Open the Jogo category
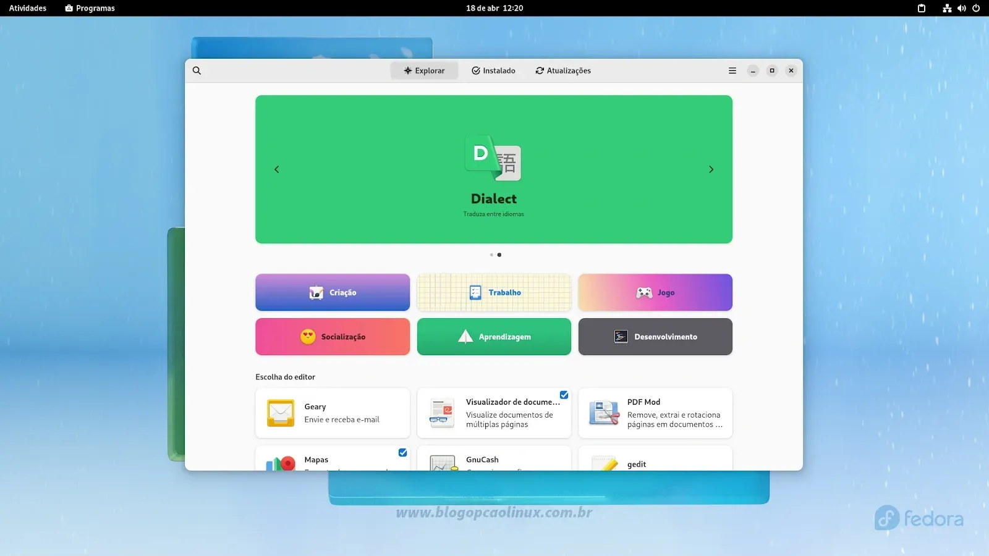The height and width of the screenshot is (556, 989). tap(655, 292)
